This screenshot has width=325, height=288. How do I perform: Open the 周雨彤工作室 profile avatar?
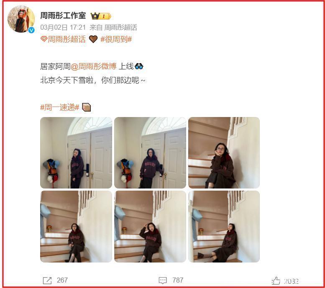21,19
